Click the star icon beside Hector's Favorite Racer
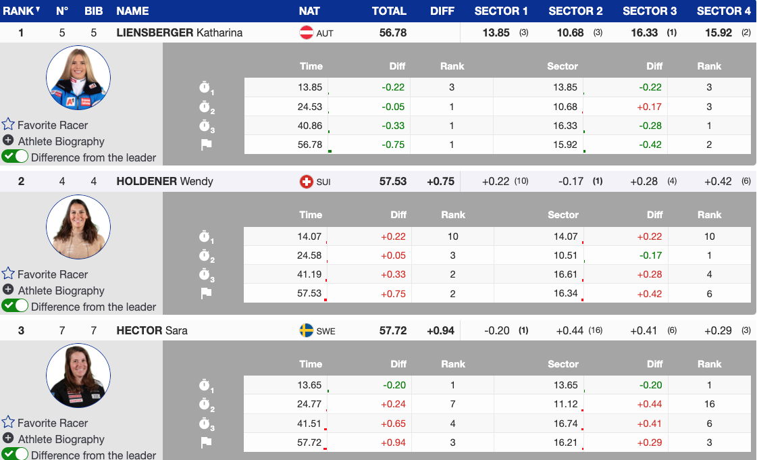This screenshot has width=757, height=460. click(x=8, y=422)
